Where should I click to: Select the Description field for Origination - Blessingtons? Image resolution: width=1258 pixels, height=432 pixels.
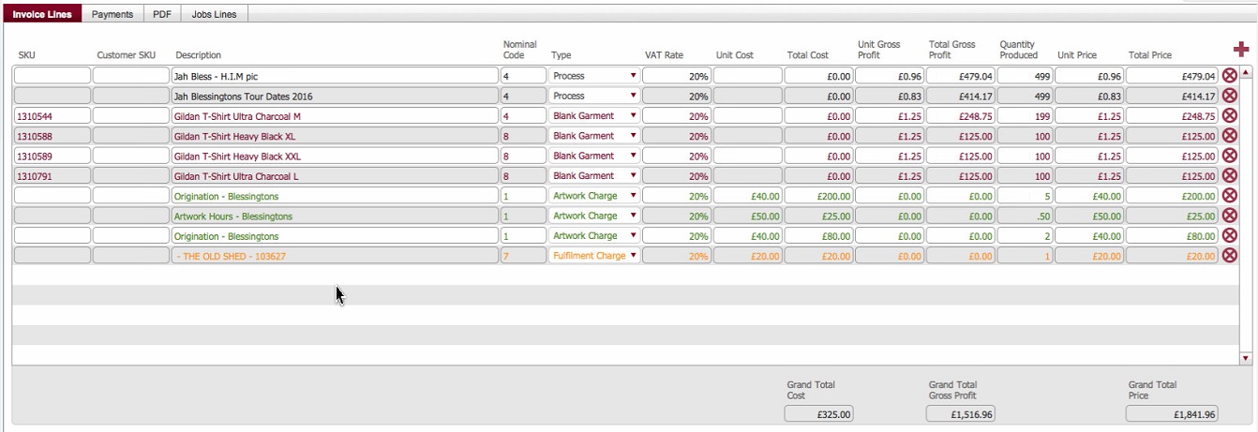tap(335, 196)
